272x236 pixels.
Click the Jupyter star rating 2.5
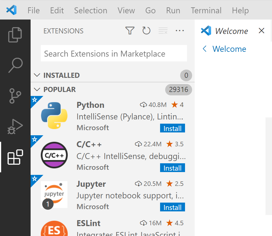coord(175,184)
